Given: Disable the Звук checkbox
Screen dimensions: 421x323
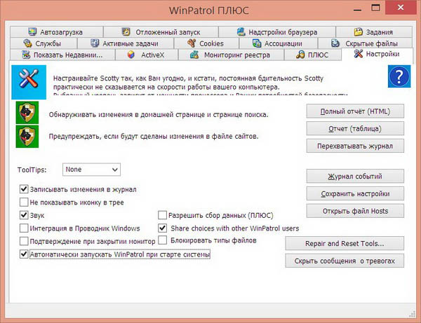Looking at the screenshot, I should 24,215.
